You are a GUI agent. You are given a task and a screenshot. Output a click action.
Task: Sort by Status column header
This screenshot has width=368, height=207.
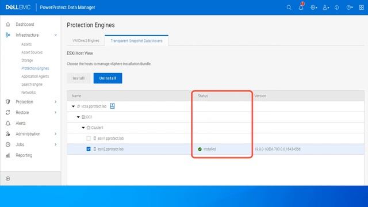tap(203, 96)
